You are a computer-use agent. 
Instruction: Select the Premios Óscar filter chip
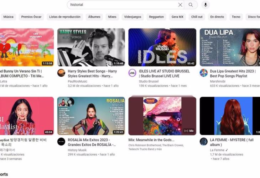click(31, 17)
